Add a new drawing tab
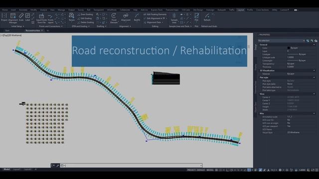This screenshot has height=179, width=319. [48, 31]
